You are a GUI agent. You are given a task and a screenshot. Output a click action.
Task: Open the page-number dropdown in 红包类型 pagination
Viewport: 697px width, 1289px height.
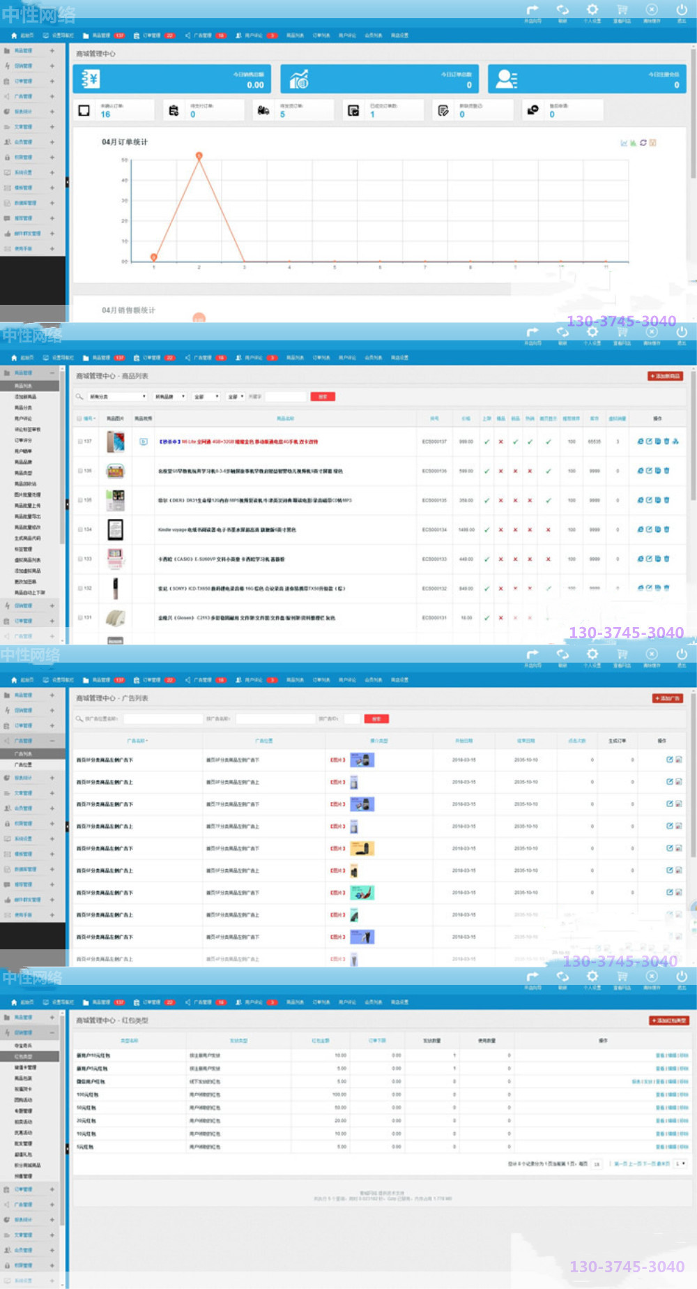(x=682, y=1163)
